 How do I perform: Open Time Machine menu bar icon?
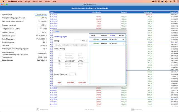pos(166,1)
